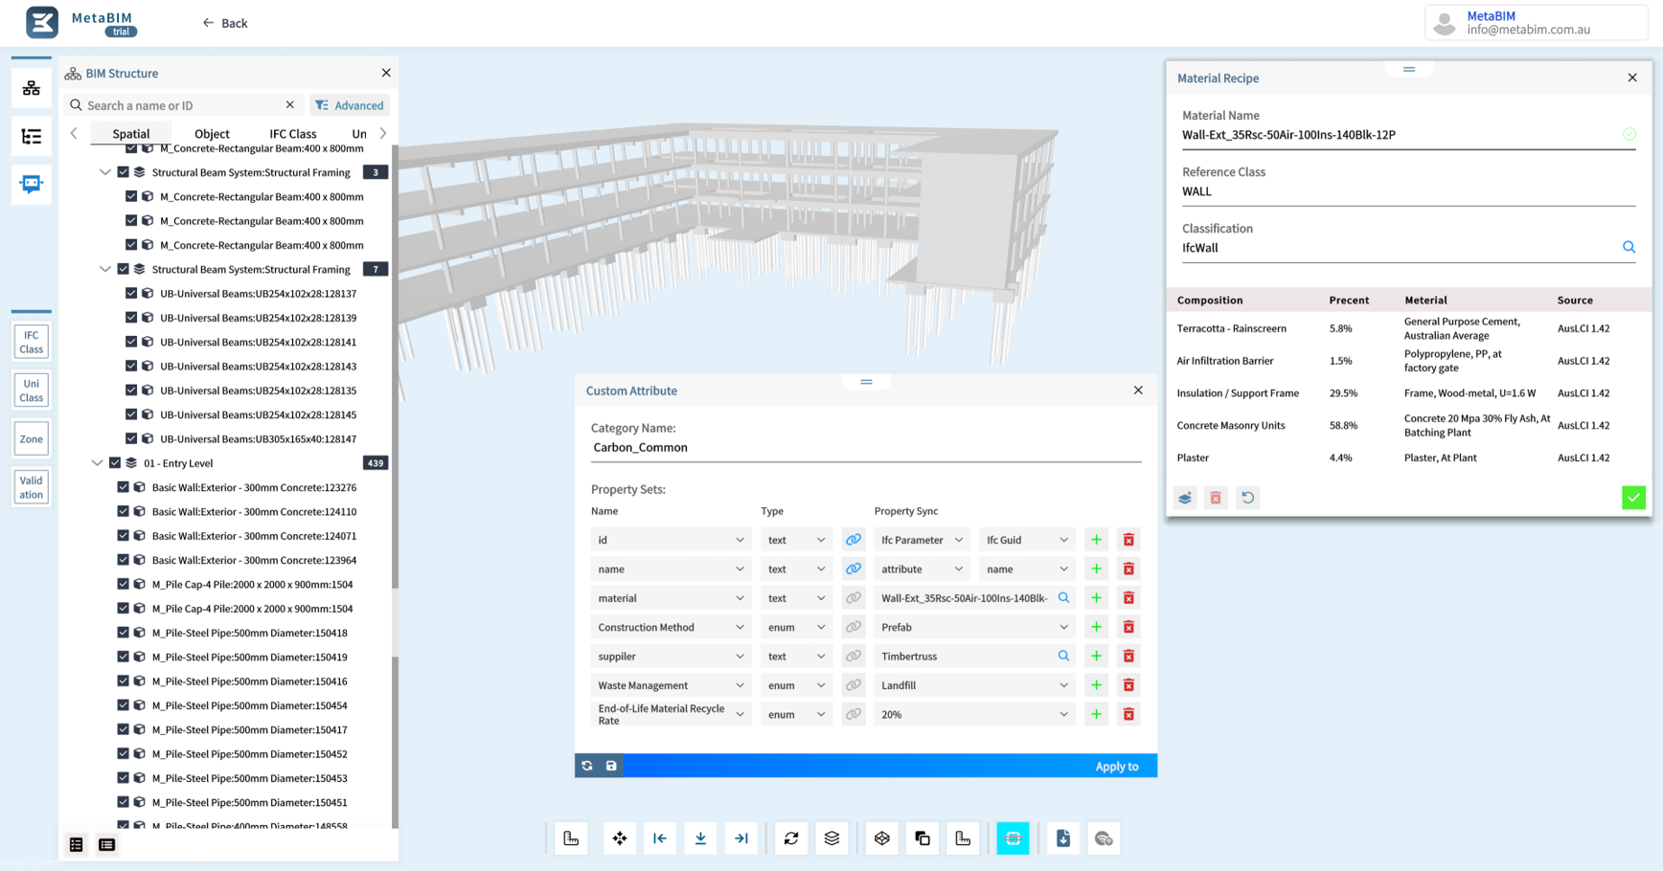
Task: Click the highlighted section plane tool in toolbar
Action: pos(1013,838)
